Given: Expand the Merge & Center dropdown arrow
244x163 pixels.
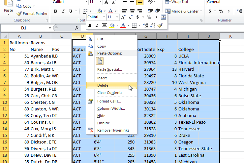Looking at the screenshot, I should click(201, 11).
